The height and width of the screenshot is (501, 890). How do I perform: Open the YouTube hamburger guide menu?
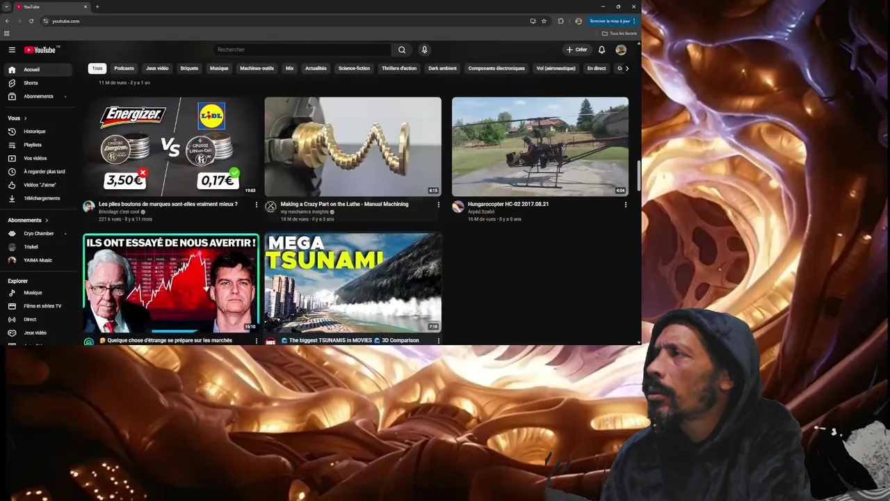[12, 49]
